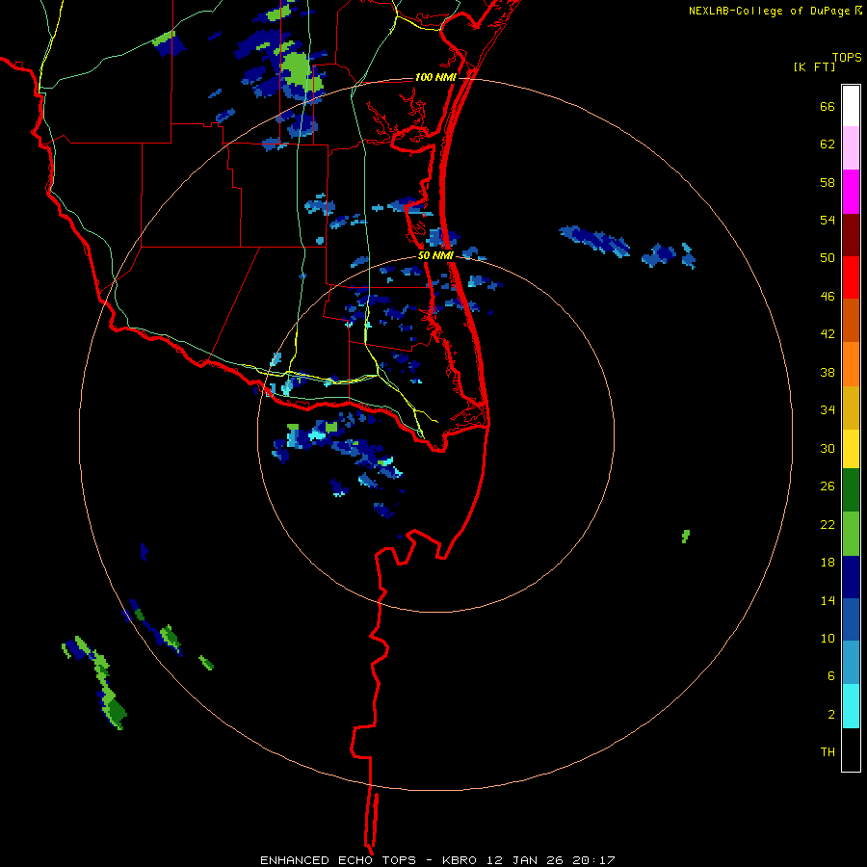The height and width of the screenshot is (867, 867).
Task: Click the 50 value in the legend
Action: 828,258
